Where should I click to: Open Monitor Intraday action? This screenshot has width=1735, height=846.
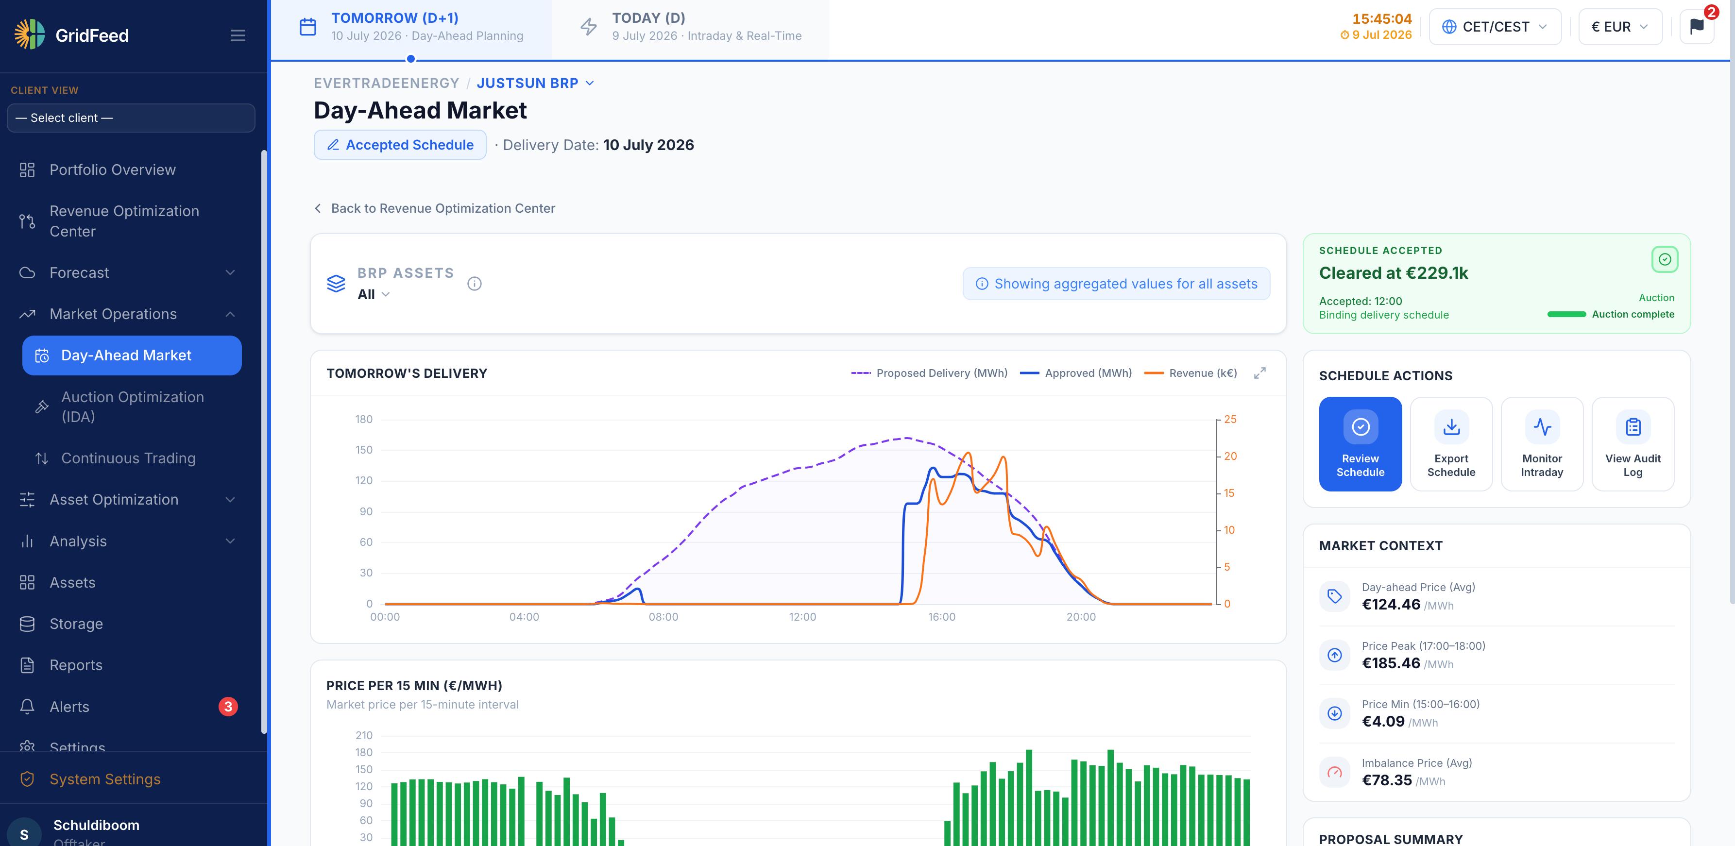pos(1542,444)
